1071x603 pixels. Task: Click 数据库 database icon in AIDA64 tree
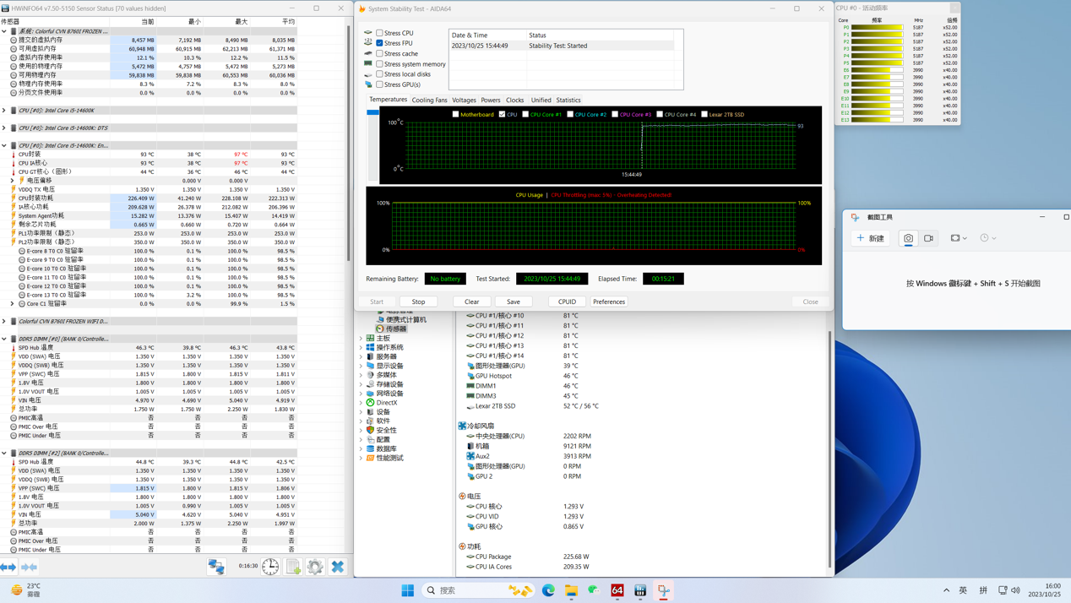point(370,448)
